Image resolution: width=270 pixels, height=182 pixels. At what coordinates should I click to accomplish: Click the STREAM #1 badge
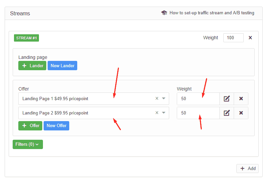(27, 38)
